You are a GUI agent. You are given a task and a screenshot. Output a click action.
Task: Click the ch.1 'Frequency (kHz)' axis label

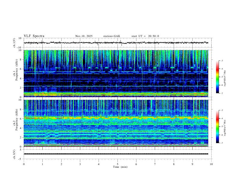click(17, 70)
